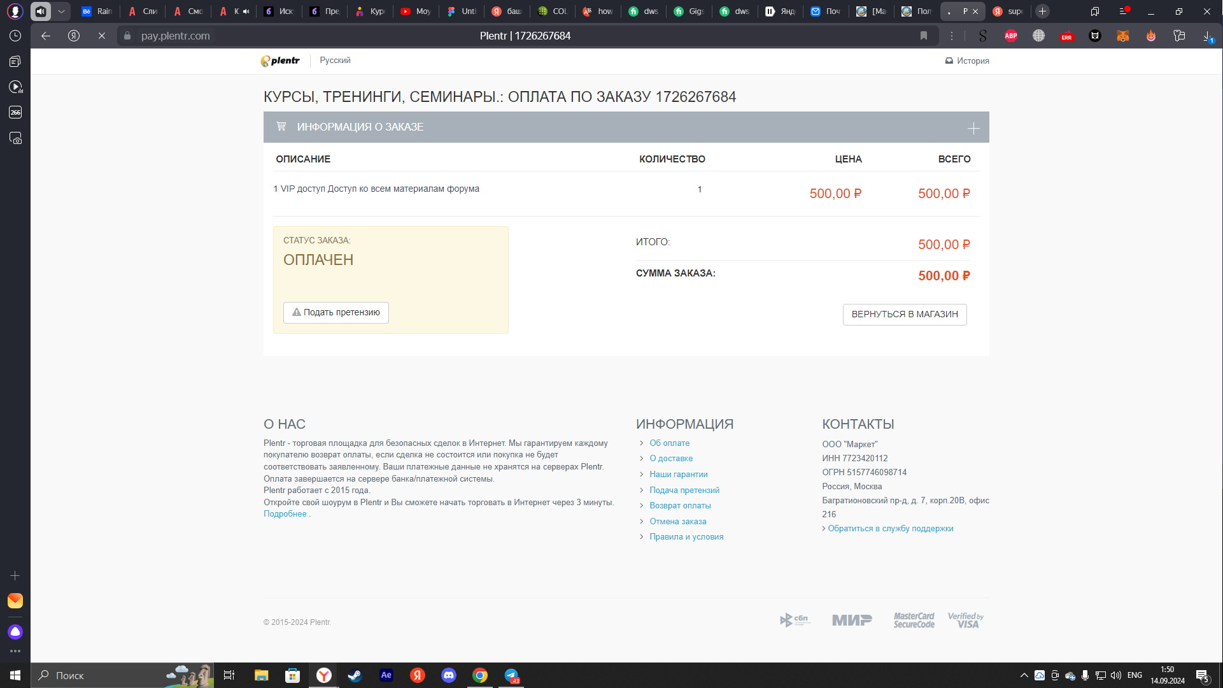
Task: Open the MetaMask fox extension
Action: click(x=1123, y=36)
